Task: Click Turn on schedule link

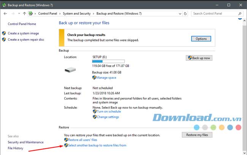Action: point(109,112)
